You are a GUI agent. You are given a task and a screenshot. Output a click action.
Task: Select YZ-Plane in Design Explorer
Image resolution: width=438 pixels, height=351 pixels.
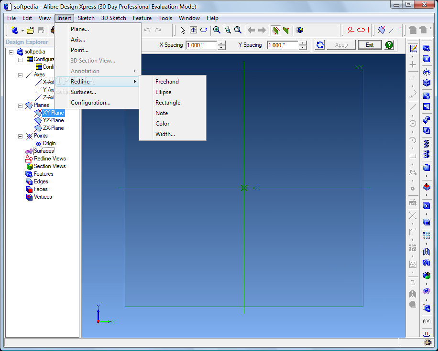(53, 120)
